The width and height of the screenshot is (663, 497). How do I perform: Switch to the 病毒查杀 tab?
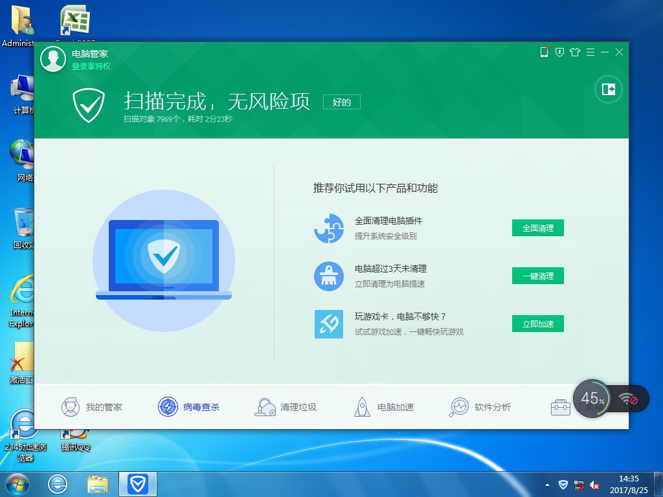(x=188, y=407)
